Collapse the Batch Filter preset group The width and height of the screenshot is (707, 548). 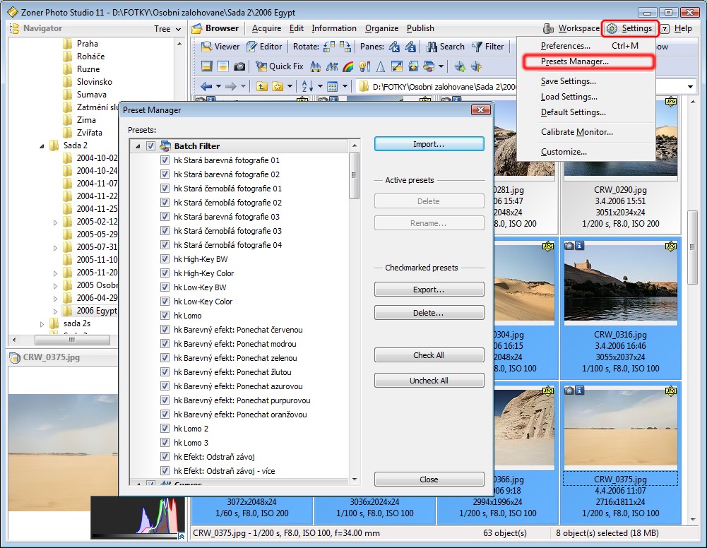[138, 146]
